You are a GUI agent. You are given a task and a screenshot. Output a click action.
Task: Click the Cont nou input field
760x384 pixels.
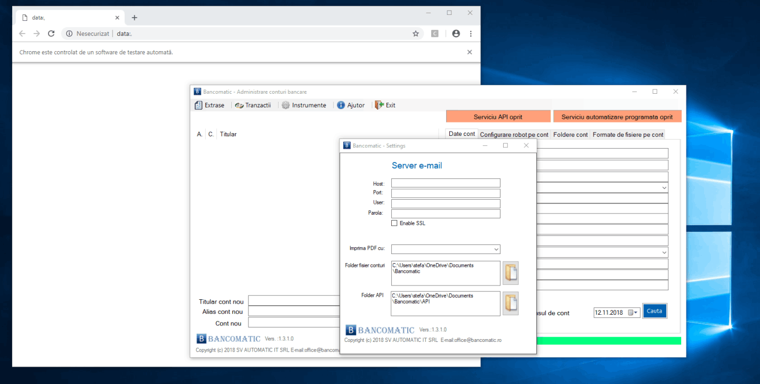click(x=294, y=322)
